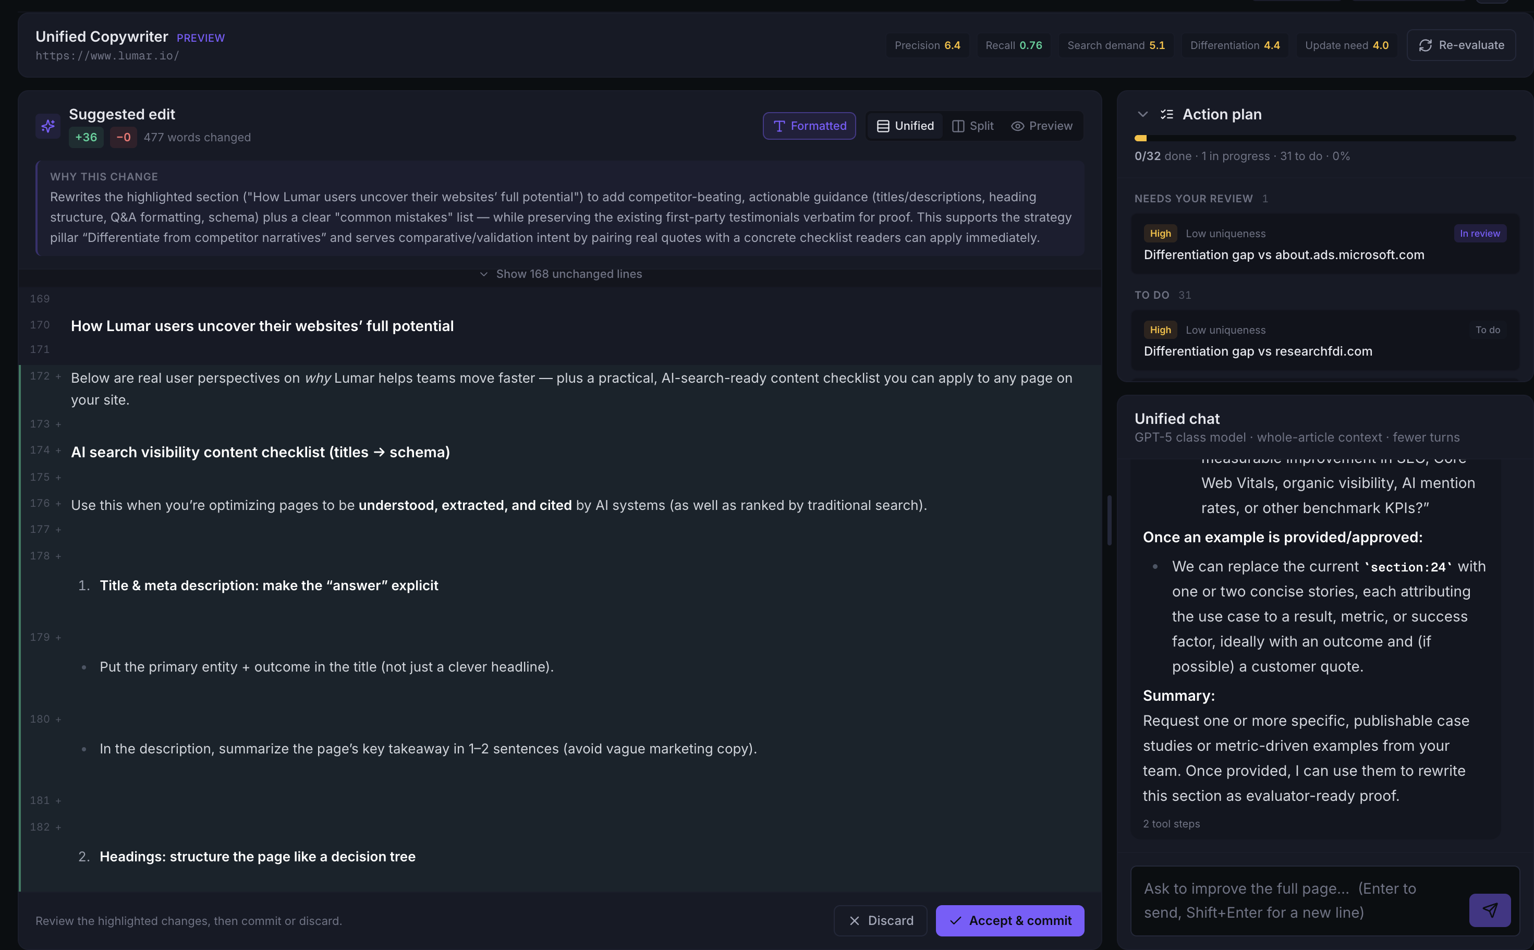Click the +36 additions badge
Image resolution: width=1534 pixels, height=950 pixels.
[86, 137]
